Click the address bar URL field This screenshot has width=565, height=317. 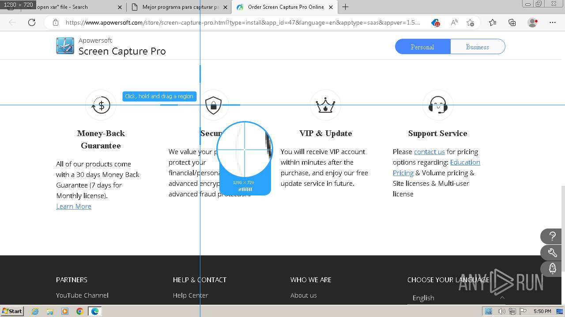[243, 22]
